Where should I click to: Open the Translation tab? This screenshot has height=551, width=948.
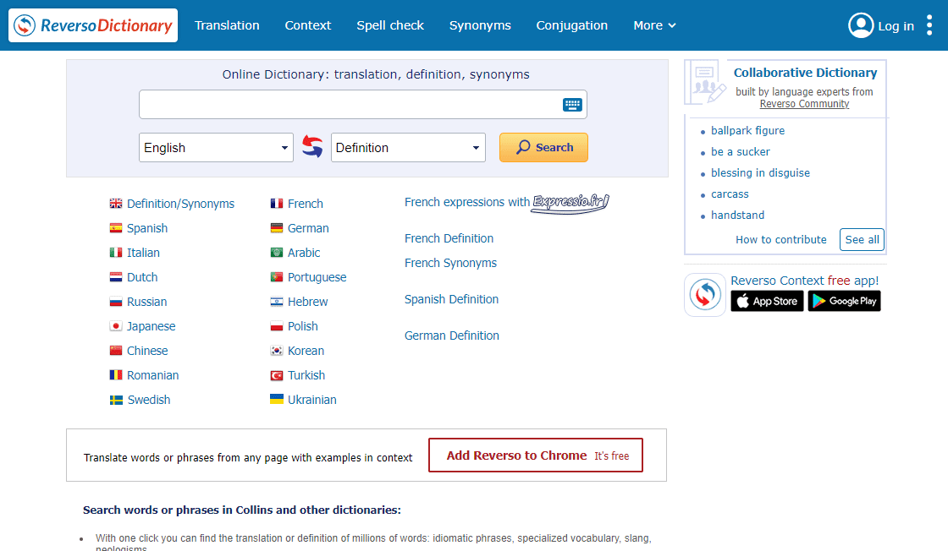[227, 25]
